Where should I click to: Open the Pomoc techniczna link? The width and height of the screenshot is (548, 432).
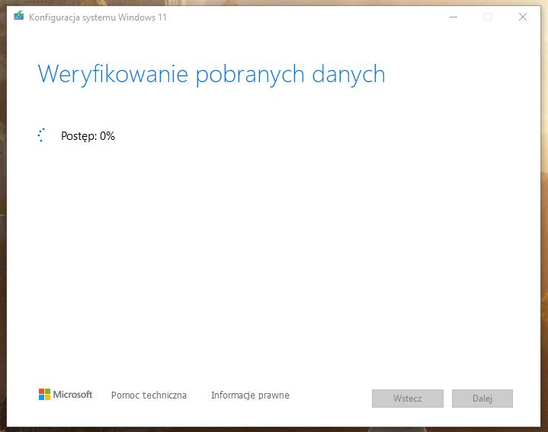pos(149,395)
